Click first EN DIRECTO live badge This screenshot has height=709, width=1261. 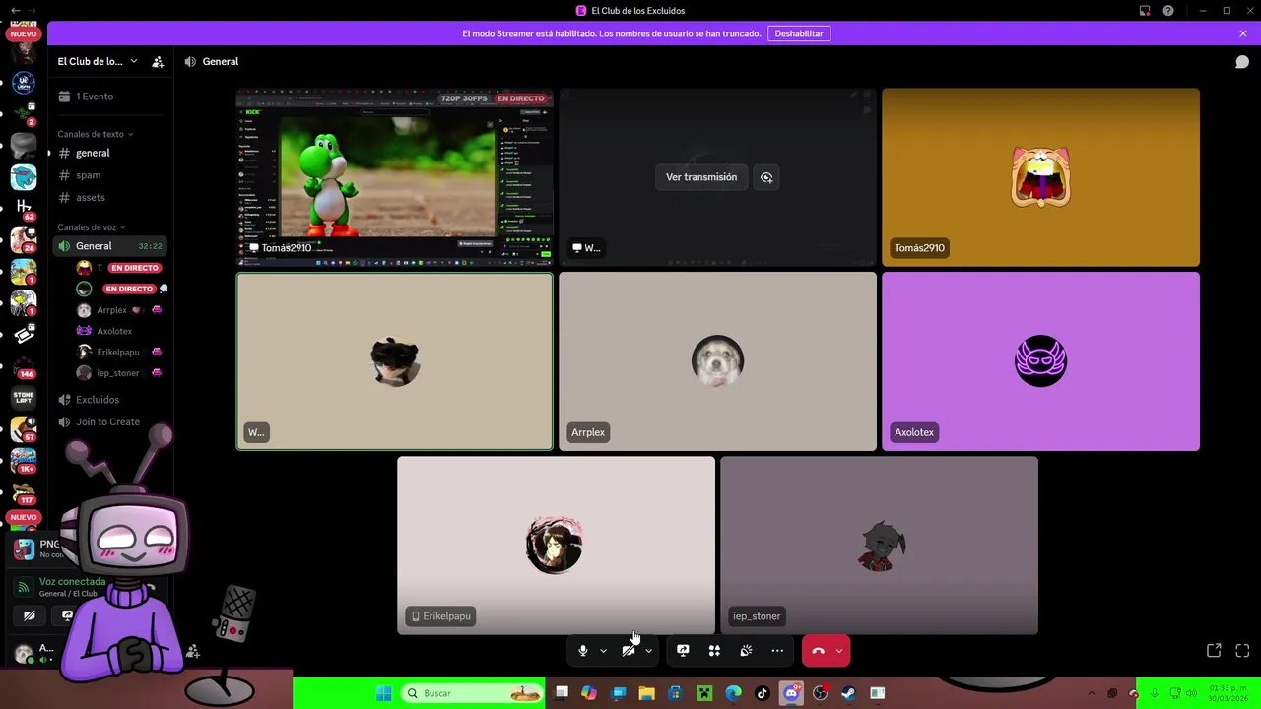tap(134, 268)
